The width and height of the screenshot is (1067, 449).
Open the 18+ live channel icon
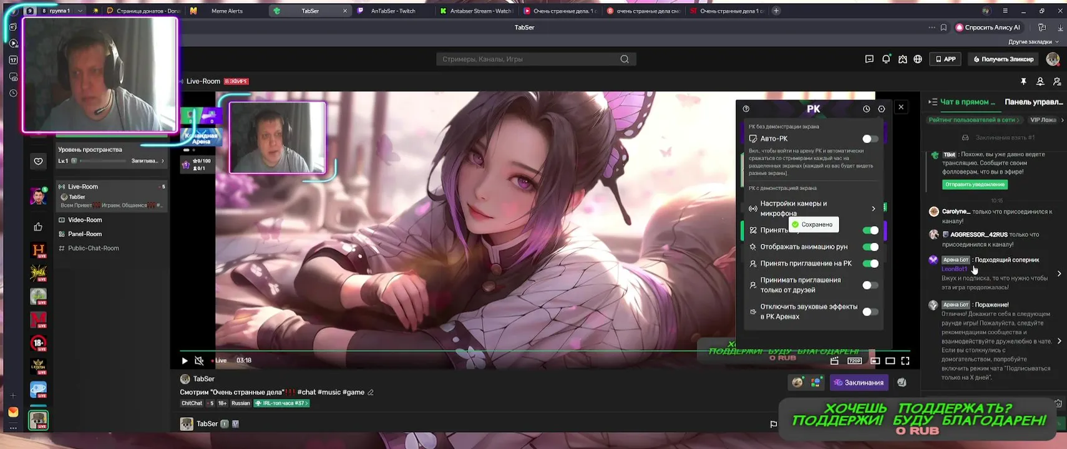pos(39,344)
